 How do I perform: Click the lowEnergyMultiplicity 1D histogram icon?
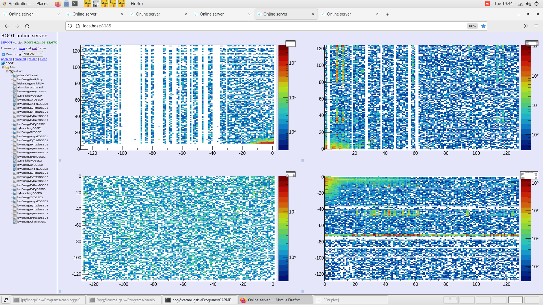[x=15, y=79]
